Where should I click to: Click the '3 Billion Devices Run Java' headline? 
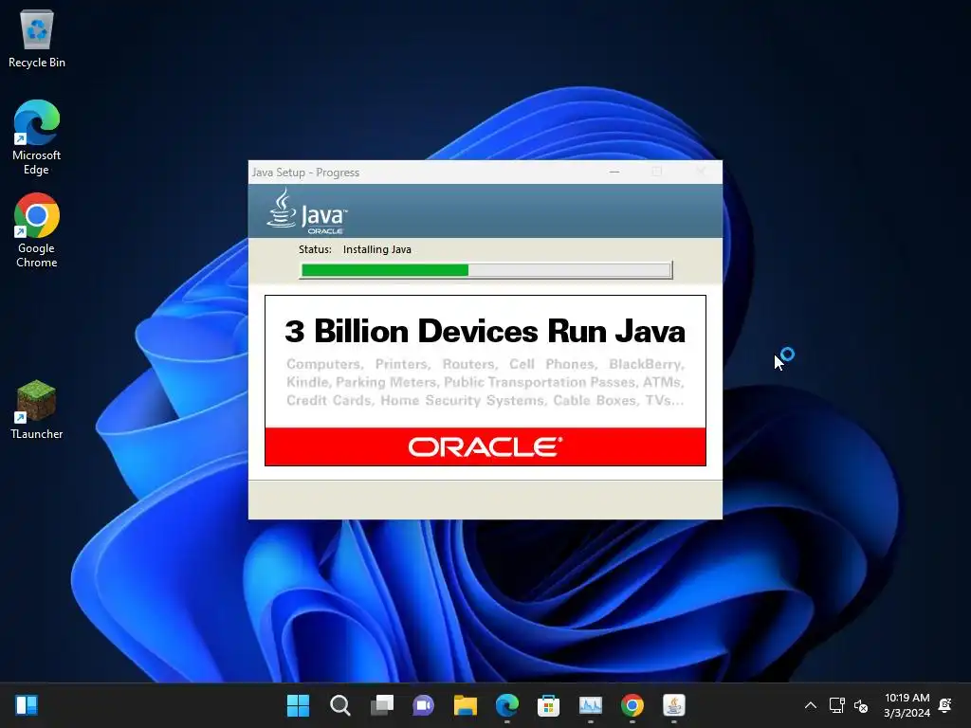coord(485,331)
